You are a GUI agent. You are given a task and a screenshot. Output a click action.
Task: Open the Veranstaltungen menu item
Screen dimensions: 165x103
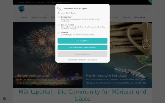(x=39, y=17)
